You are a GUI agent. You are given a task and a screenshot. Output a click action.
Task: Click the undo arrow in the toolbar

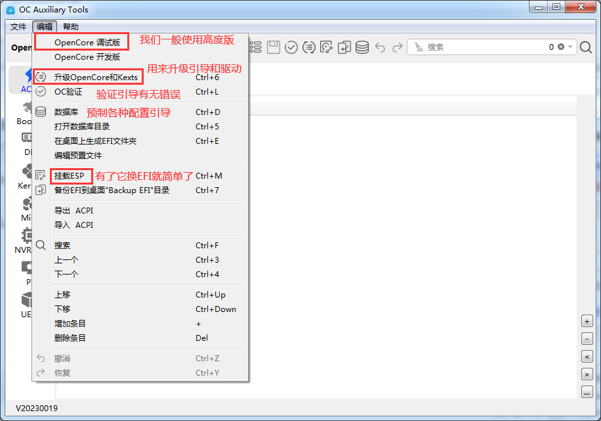[380, 47]
